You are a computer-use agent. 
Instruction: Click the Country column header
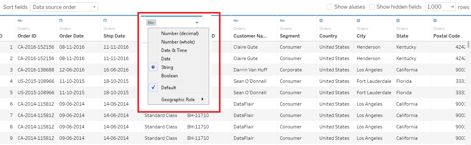click(x=328, y=36)
